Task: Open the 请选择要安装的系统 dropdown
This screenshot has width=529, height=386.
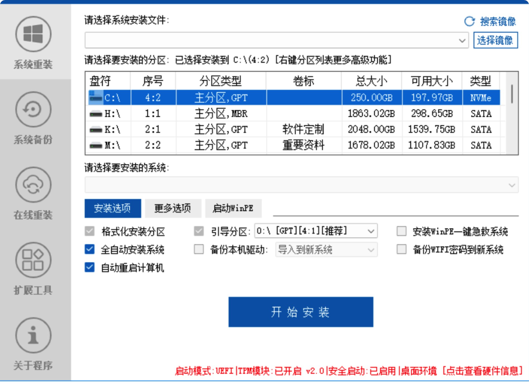Action: (x=302, y=185)
